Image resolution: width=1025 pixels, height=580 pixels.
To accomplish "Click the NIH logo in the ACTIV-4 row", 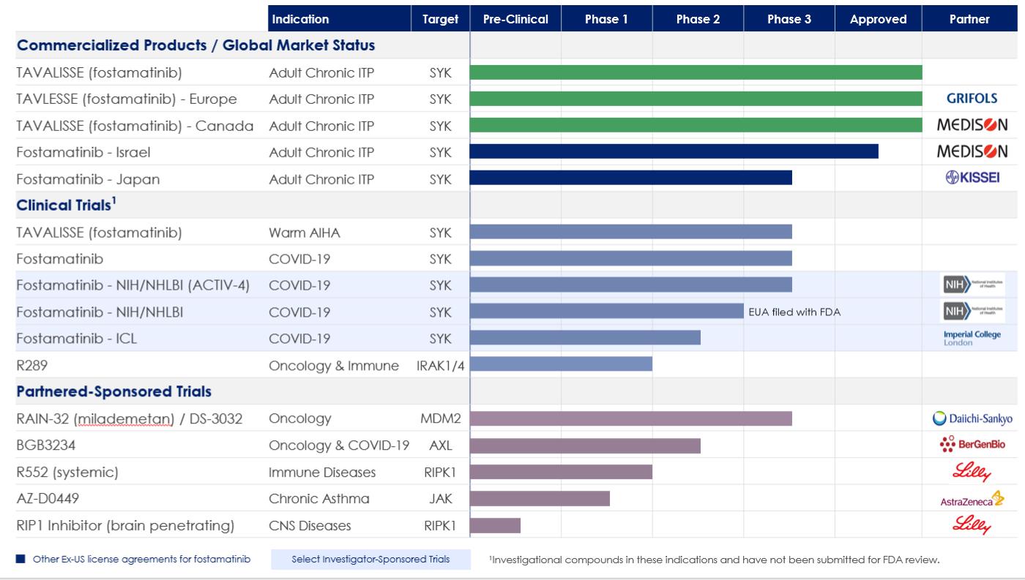I will 972,285.
